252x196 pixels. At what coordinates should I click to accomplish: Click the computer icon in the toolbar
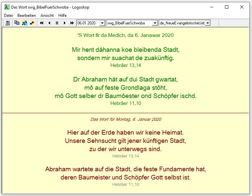coord(8,23)
